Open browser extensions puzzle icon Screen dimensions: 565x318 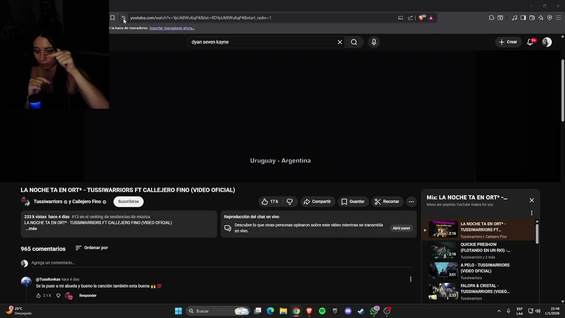[x=491, y=18]
